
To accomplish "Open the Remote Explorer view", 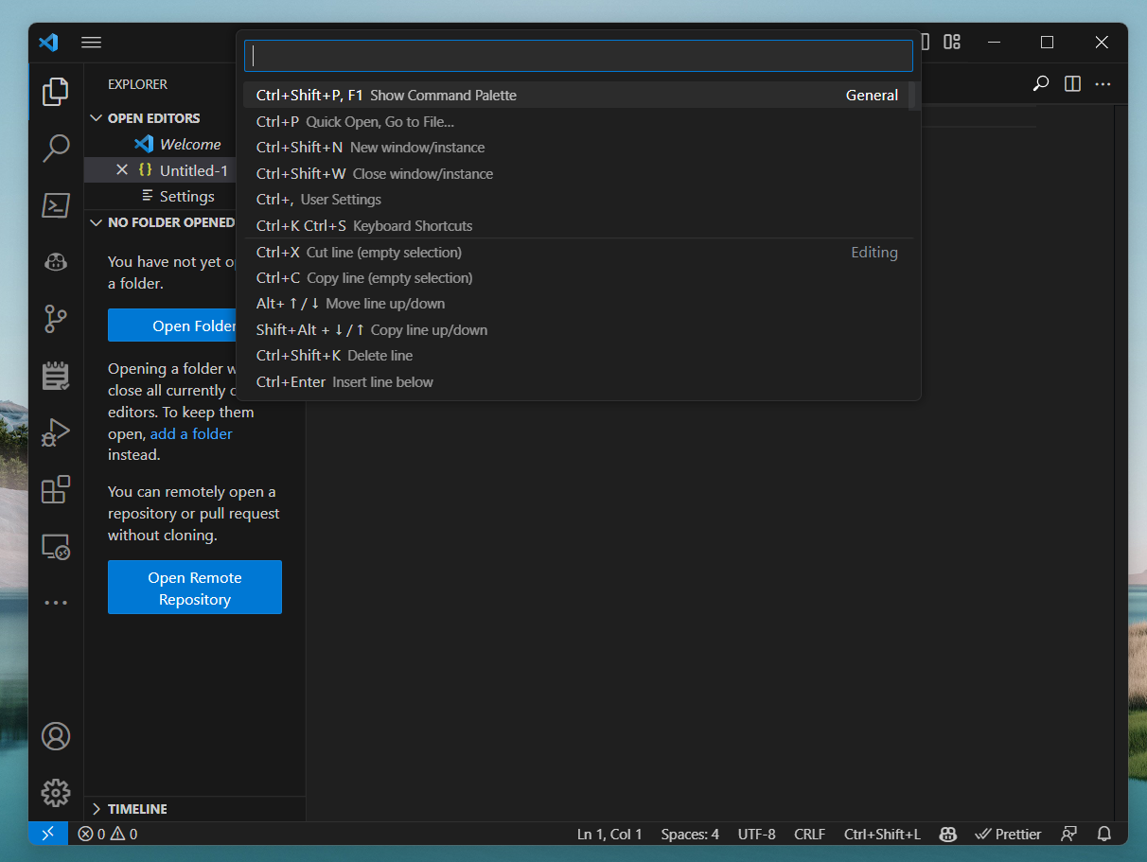I will (56, 546).
